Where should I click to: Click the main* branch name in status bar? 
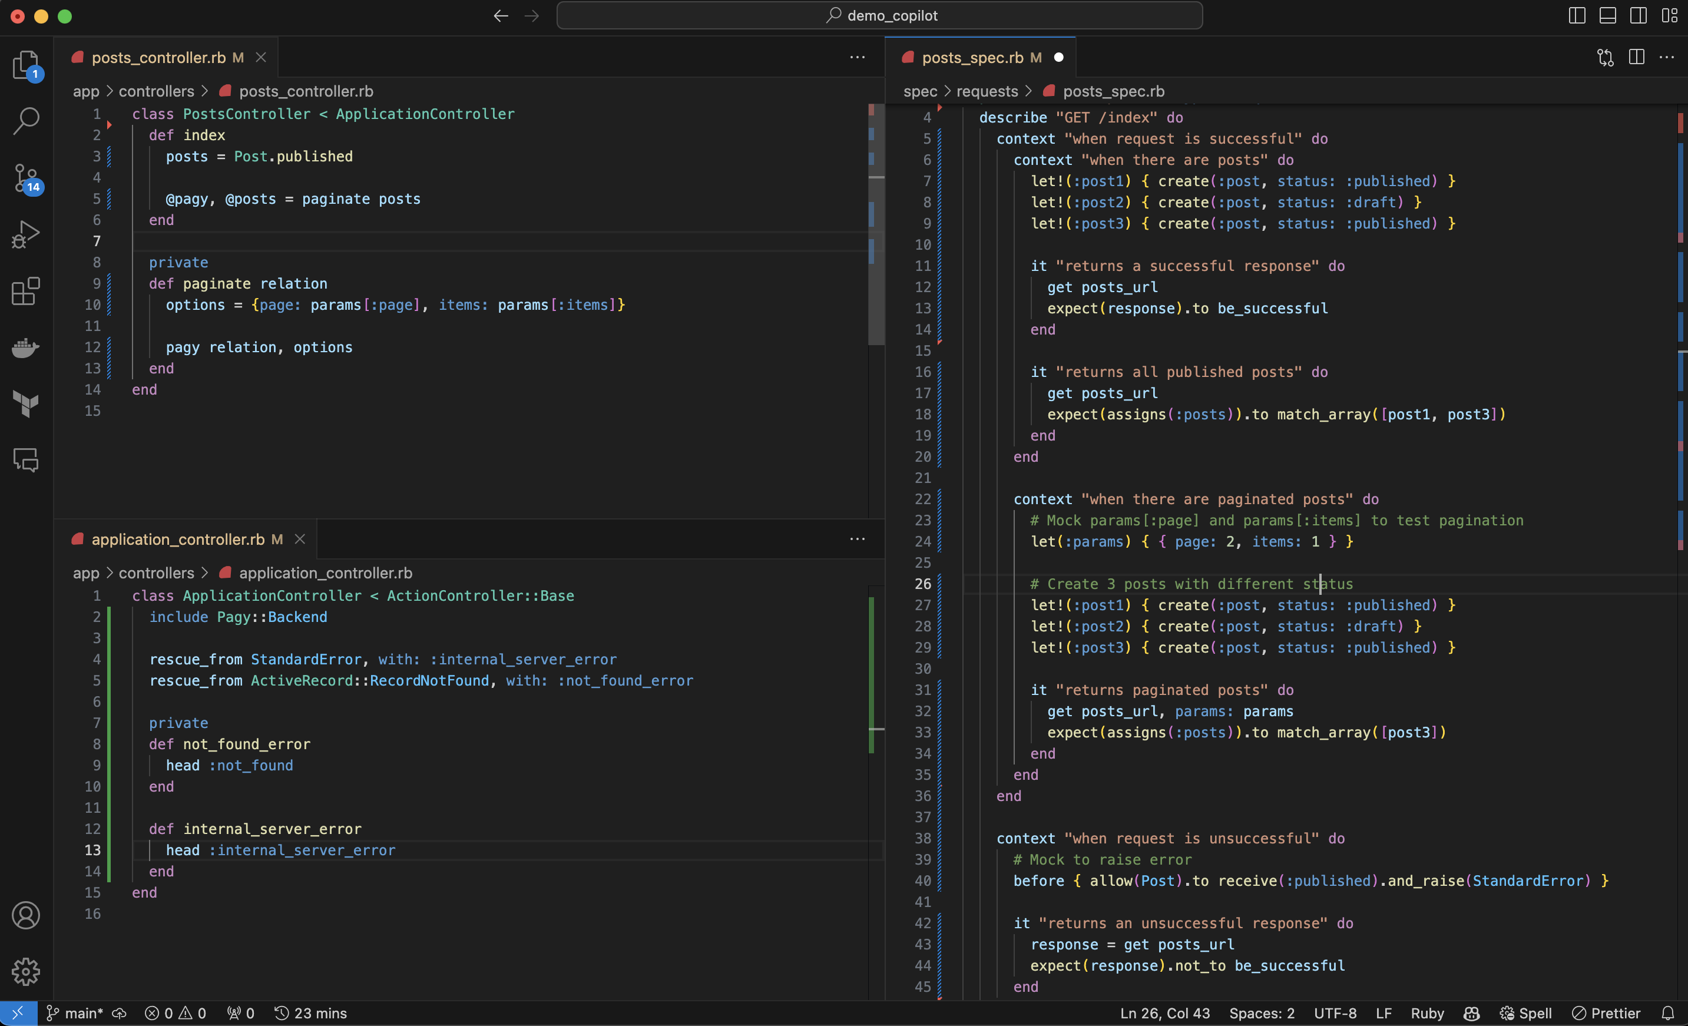[82, 1013]
